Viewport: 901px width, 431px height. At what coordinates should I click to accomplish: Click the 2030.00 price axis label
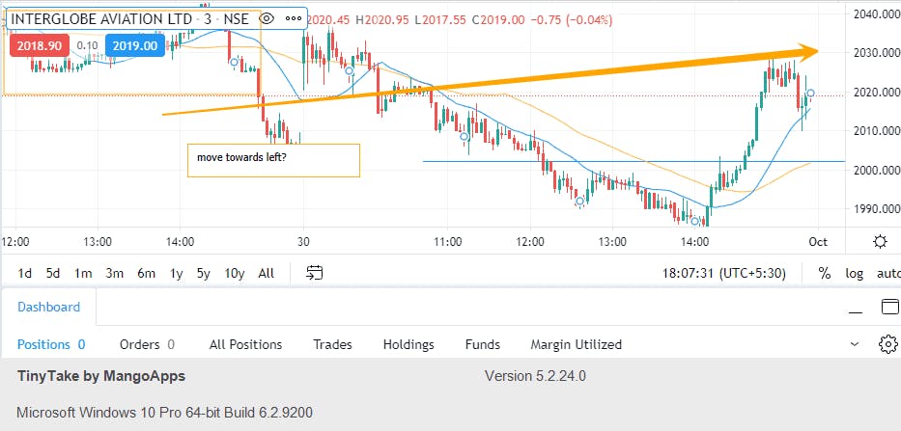[878, 53]
